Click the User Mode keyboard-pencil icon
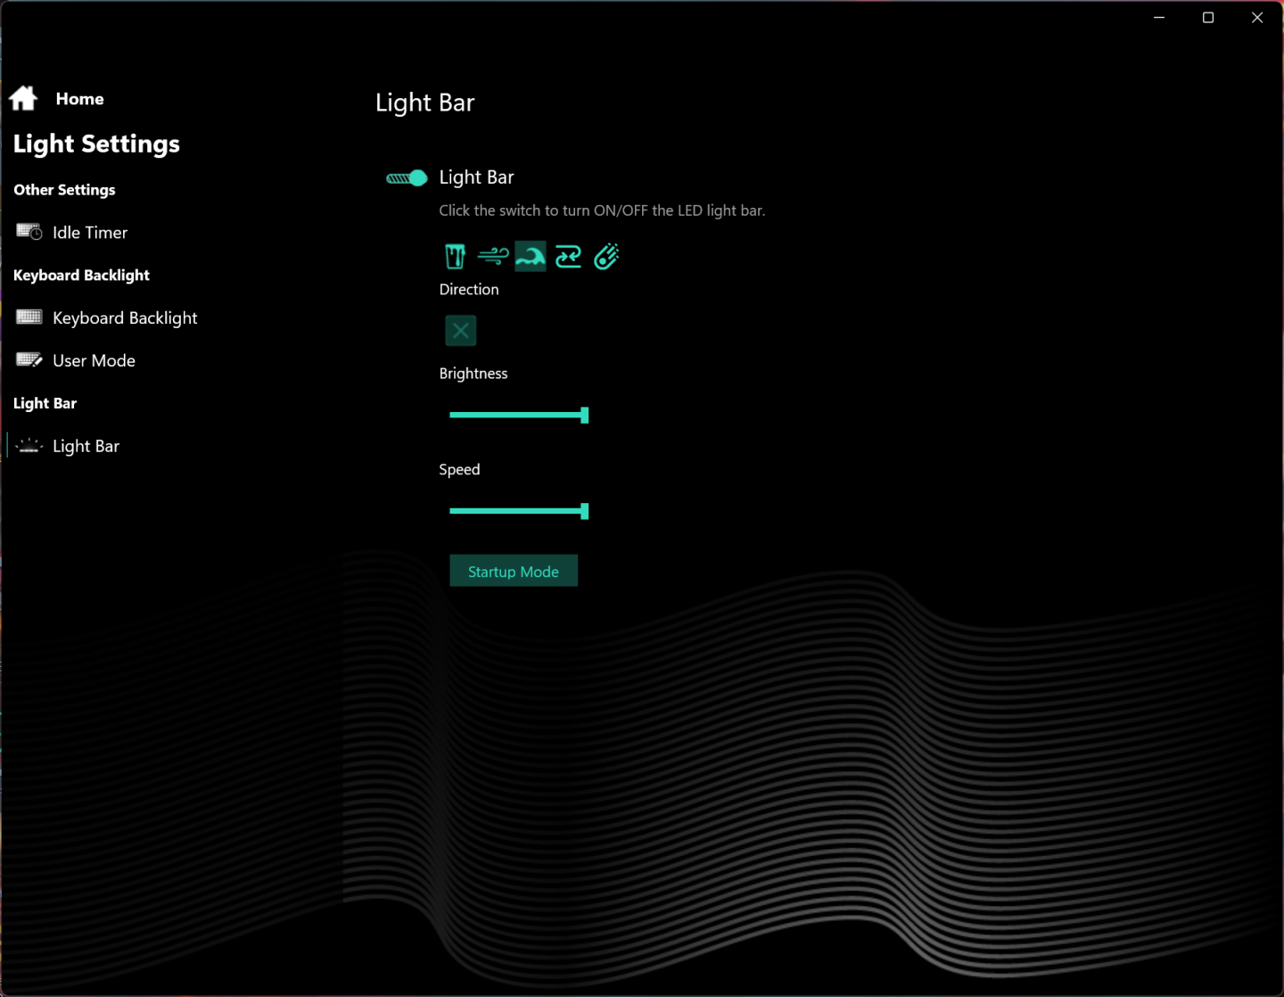This screenshot has height=997, width=1284. click(29, 360)
